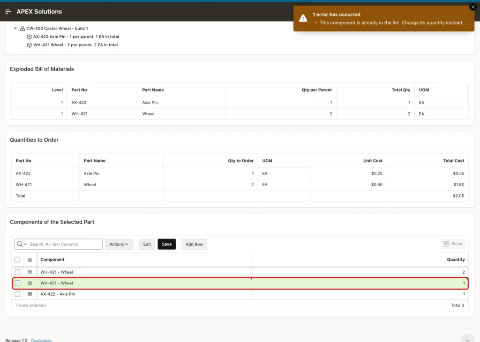Open row menu for first WH-421 Wheel, quantity 2

[30, 272]
